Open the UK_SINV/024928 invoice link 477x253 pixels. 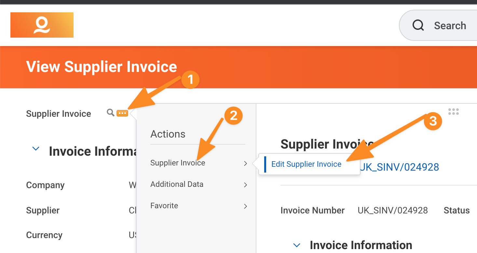(x=400, y=167)
